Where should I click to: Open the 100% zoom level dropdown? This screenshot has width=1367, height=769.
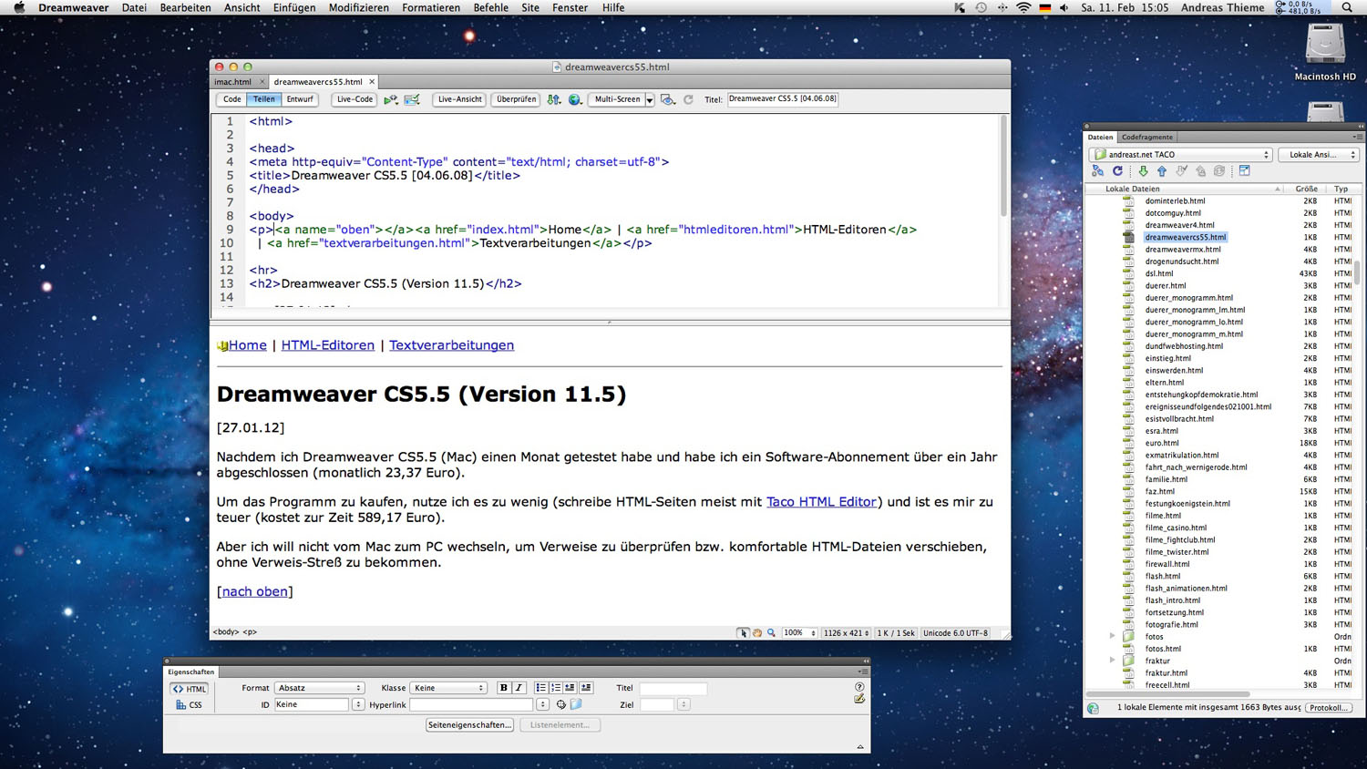tap(799, 633)
